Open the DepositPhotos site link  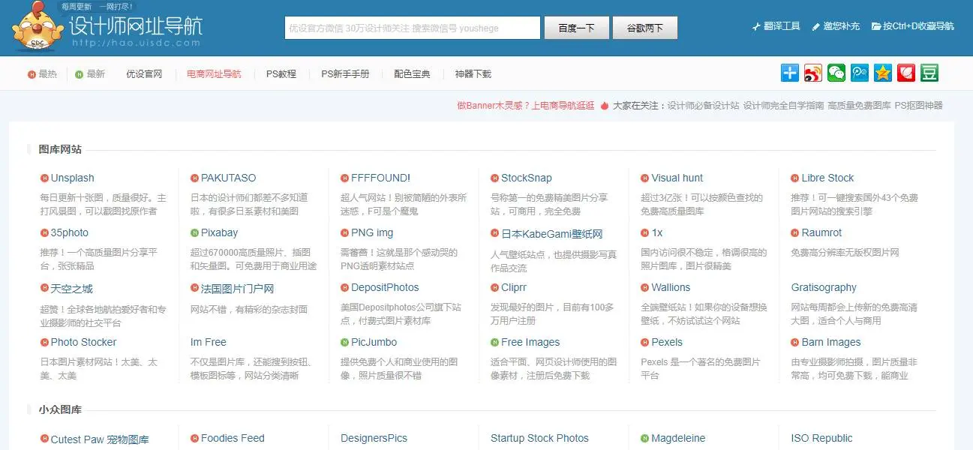[x=385, y=287]
